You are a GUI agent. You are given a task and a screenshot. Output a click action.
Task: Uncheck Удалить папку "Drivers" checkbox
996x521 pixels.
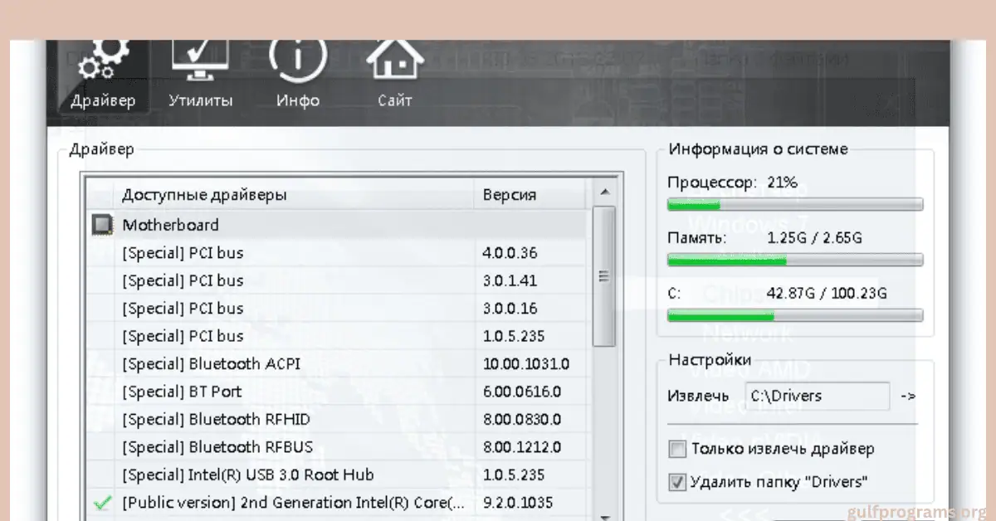(x=677, y=482)
